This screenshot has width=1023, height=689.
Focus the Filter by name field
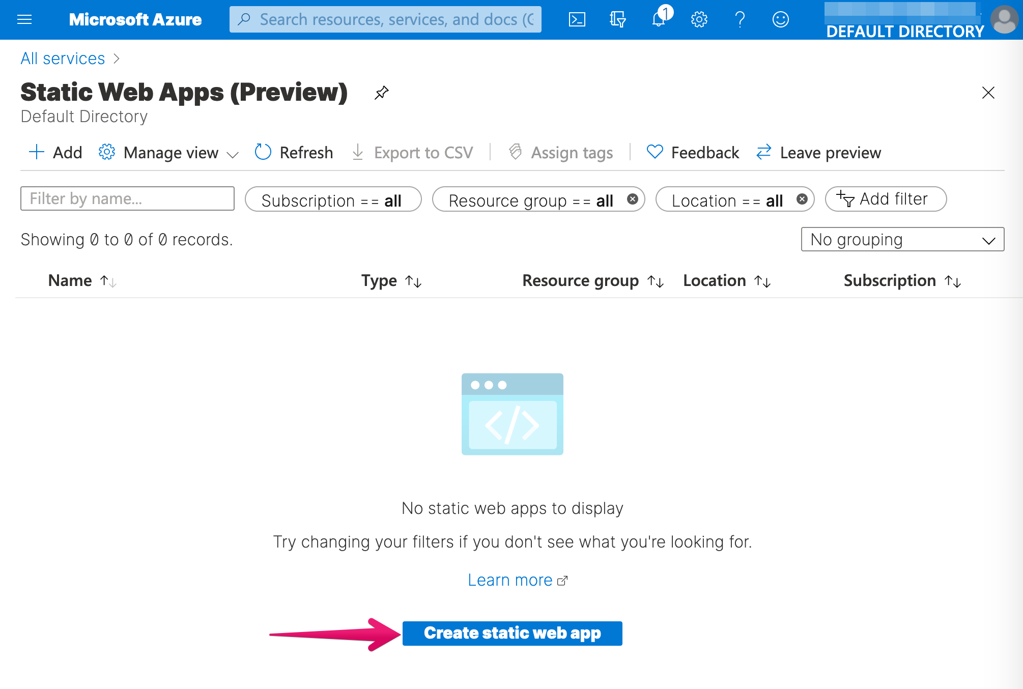click(x=127, y=198)
